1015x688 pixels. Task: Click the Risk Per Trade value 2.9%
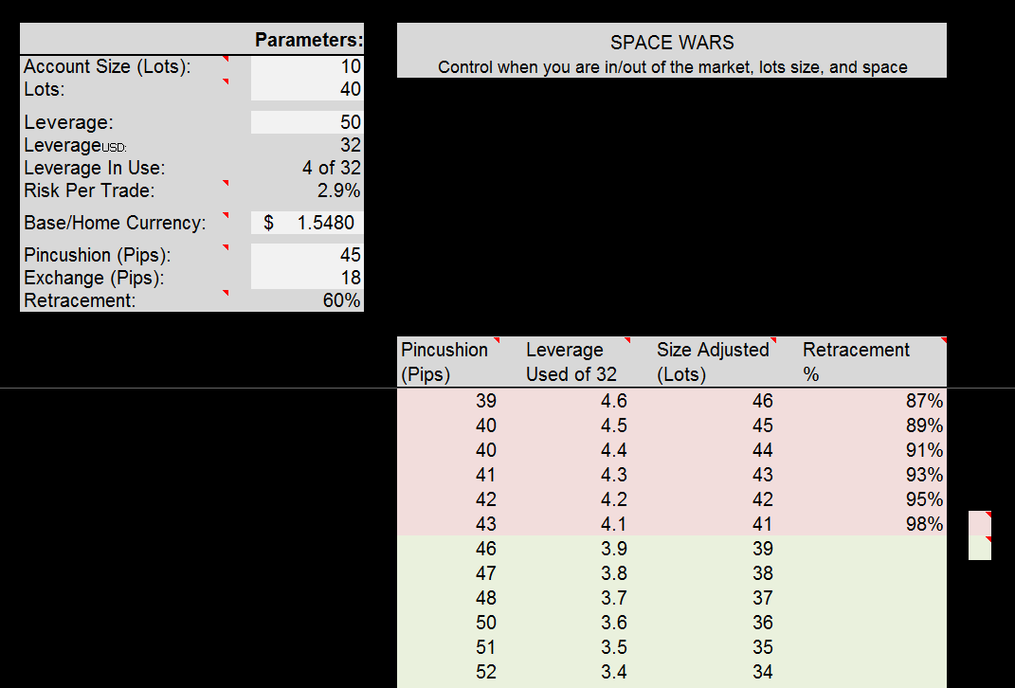pos(307,190)
